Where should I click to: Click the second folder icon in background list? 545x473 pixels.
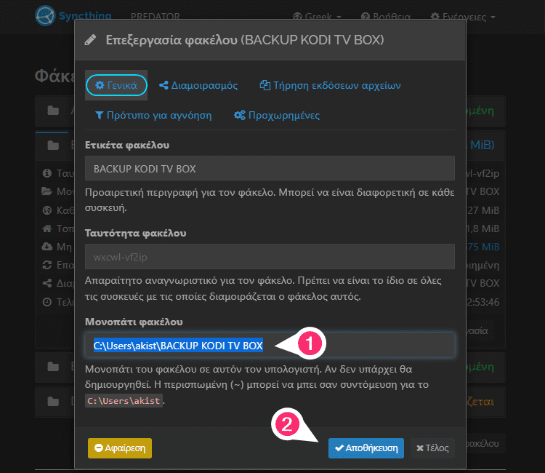pyautogui.click(x=53, y=145)
